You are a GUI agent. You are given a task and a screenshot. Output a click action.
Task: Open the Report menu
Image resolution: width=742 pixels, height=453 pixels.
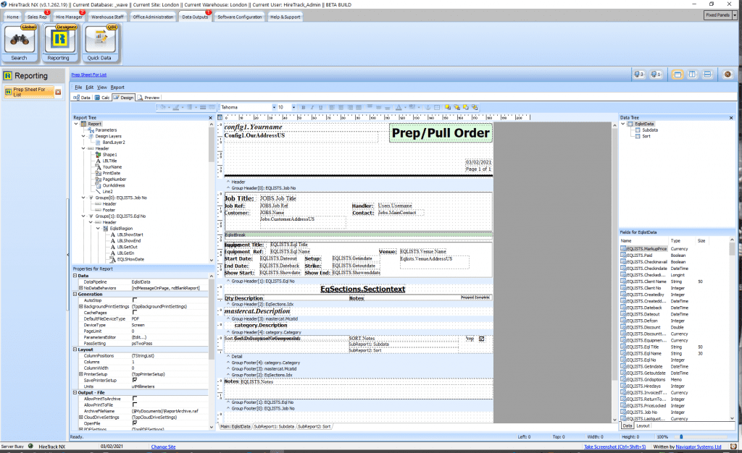(117, 88)
